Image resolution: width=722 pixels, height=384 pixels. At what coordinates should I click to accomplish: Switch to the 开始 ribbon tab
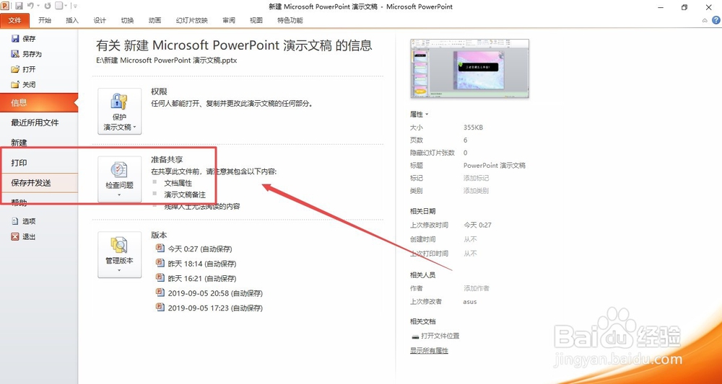(45, 21)
